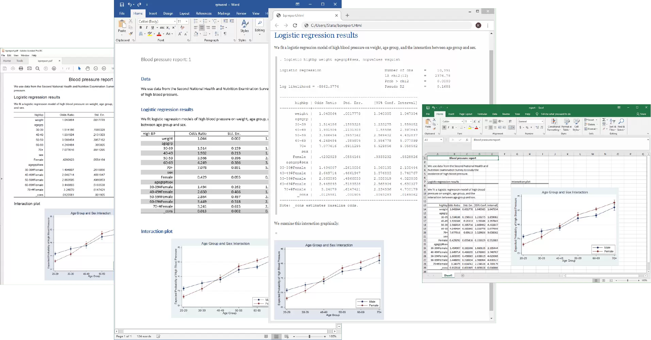Open Calibri (Body) font dropdown in Word

click(x=175, y=21)
